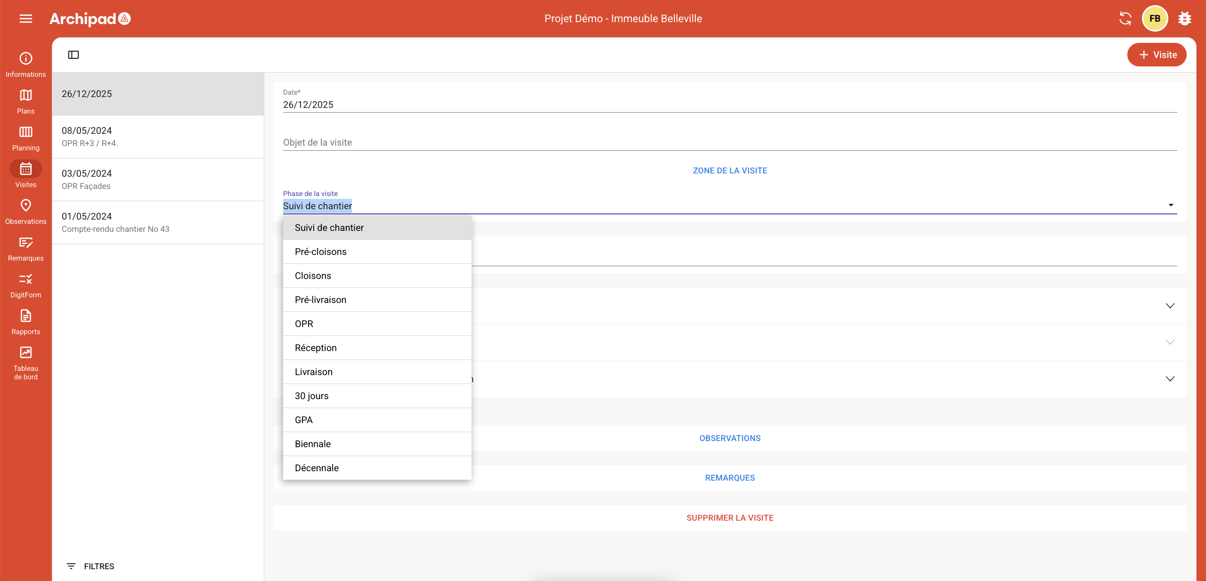Click the sync refresh icon
This screenshot has height=581, width=1206.
click(1125, 18)
